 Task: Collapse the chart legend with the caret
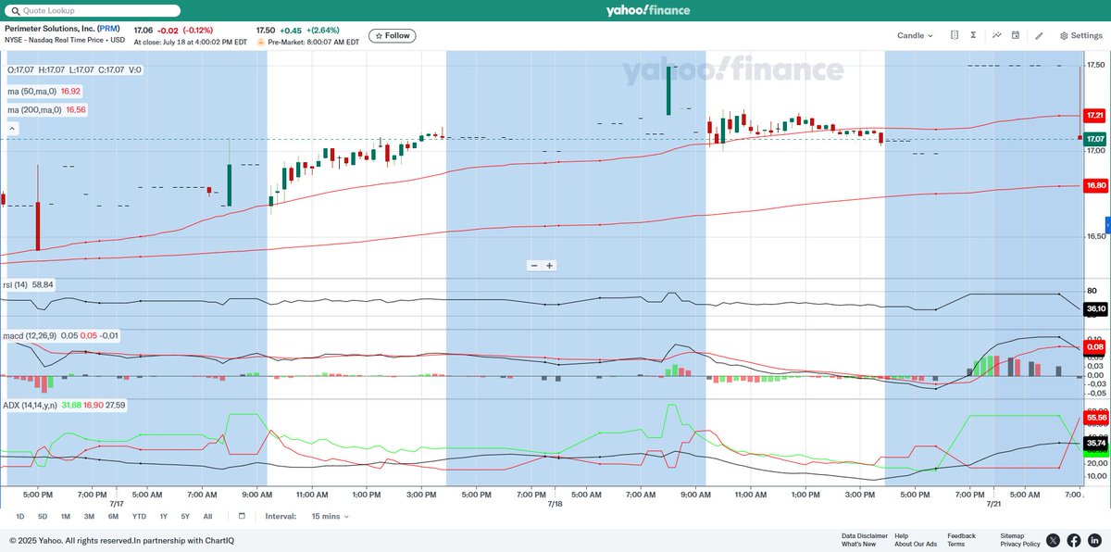tap(12, 131)
